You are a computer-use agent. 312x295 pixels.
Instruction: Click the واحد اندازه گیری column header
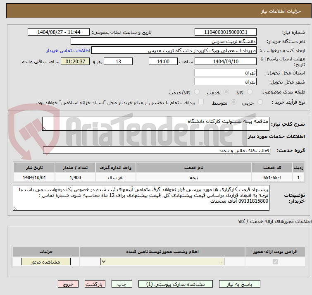(x=116, y=168)
